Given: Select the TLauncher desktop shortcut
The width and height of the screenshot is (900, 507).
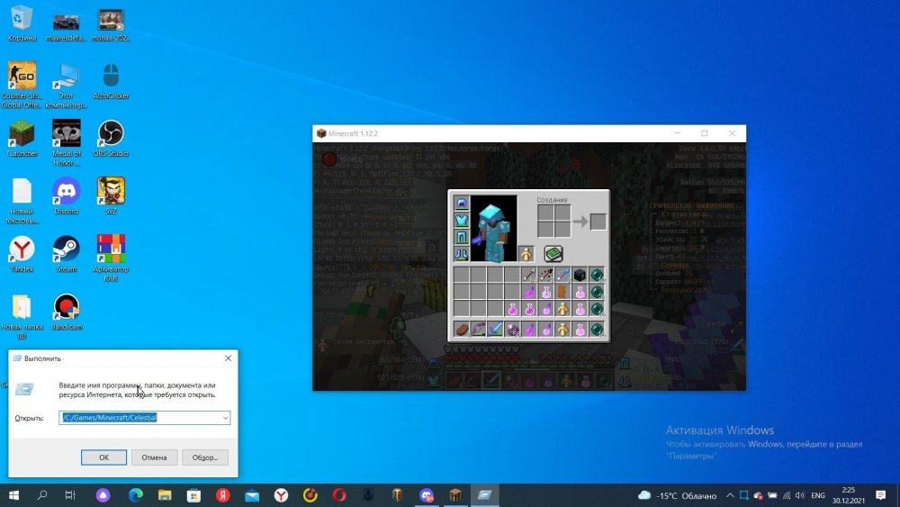Looking at the screenshot, I should pyautogui.click(x=22, y=139).
